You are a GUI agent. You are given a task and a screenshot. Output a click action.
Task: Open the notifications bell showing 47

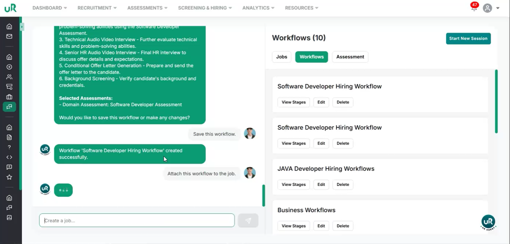(474, 8)
